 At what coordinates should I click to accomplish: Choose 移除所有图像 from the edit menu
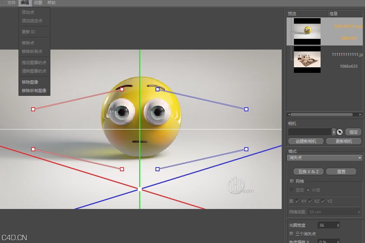coord(34,90)
